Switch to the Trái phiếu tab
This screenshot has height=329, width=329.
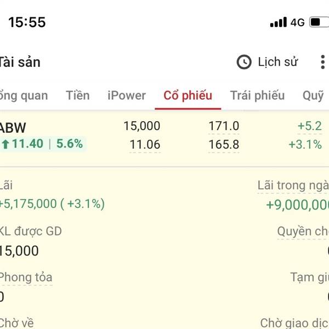[257, 95]
